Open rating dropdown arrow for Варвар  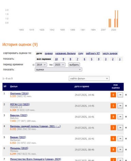120,139
